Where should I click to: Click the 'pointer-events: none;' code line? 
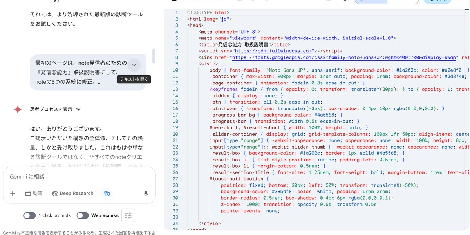tap(250, 210)
